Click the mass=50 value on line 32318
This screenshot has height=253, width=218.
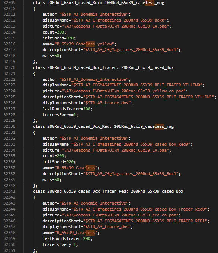[x=57, y=56]
